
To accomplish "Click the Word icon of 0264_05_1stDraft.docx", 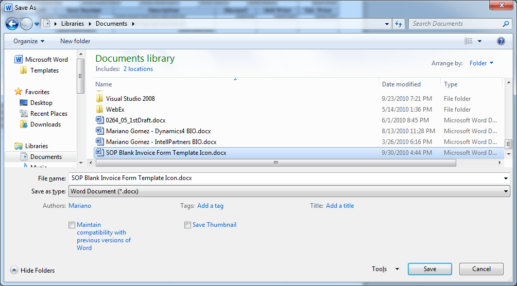I will point(99,120).
